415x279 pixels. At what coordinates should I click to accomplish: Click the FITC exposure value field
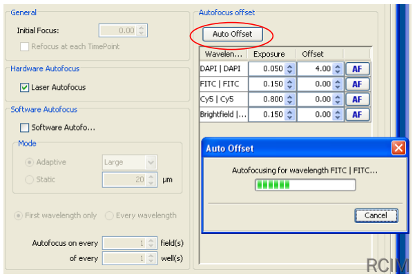pyautogui.click(x=265, y=84)
